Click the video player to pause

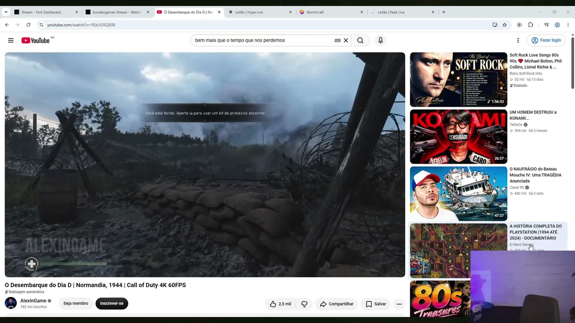(x=205, y=165)
